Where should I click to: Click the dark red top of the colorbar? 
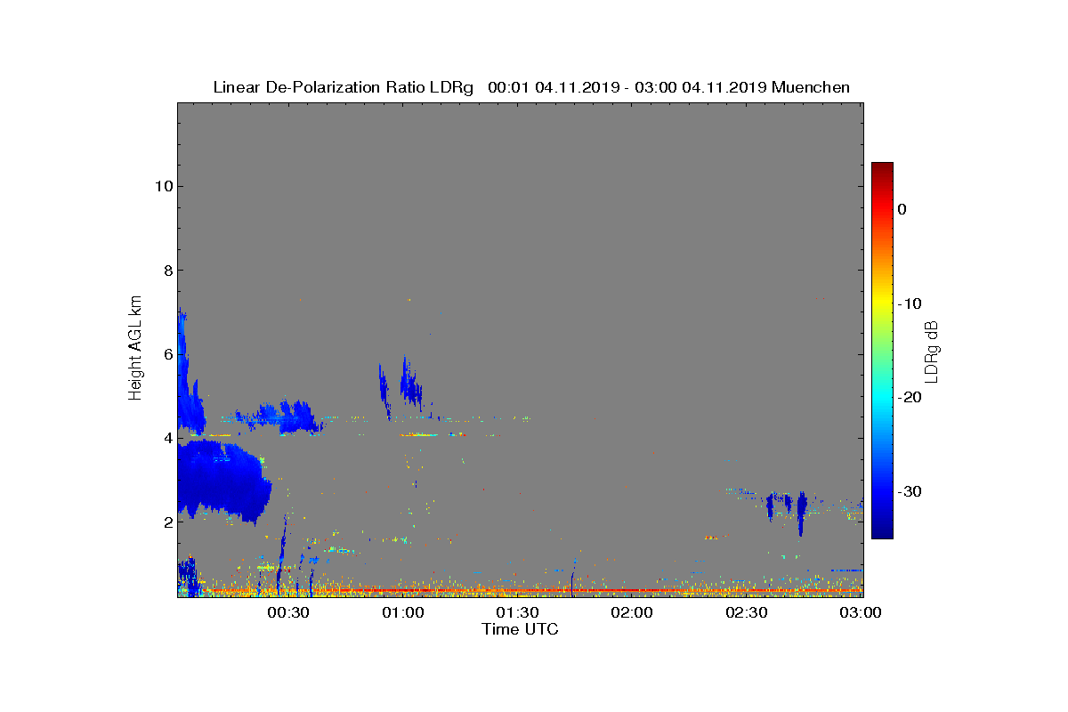coord(882,167)
